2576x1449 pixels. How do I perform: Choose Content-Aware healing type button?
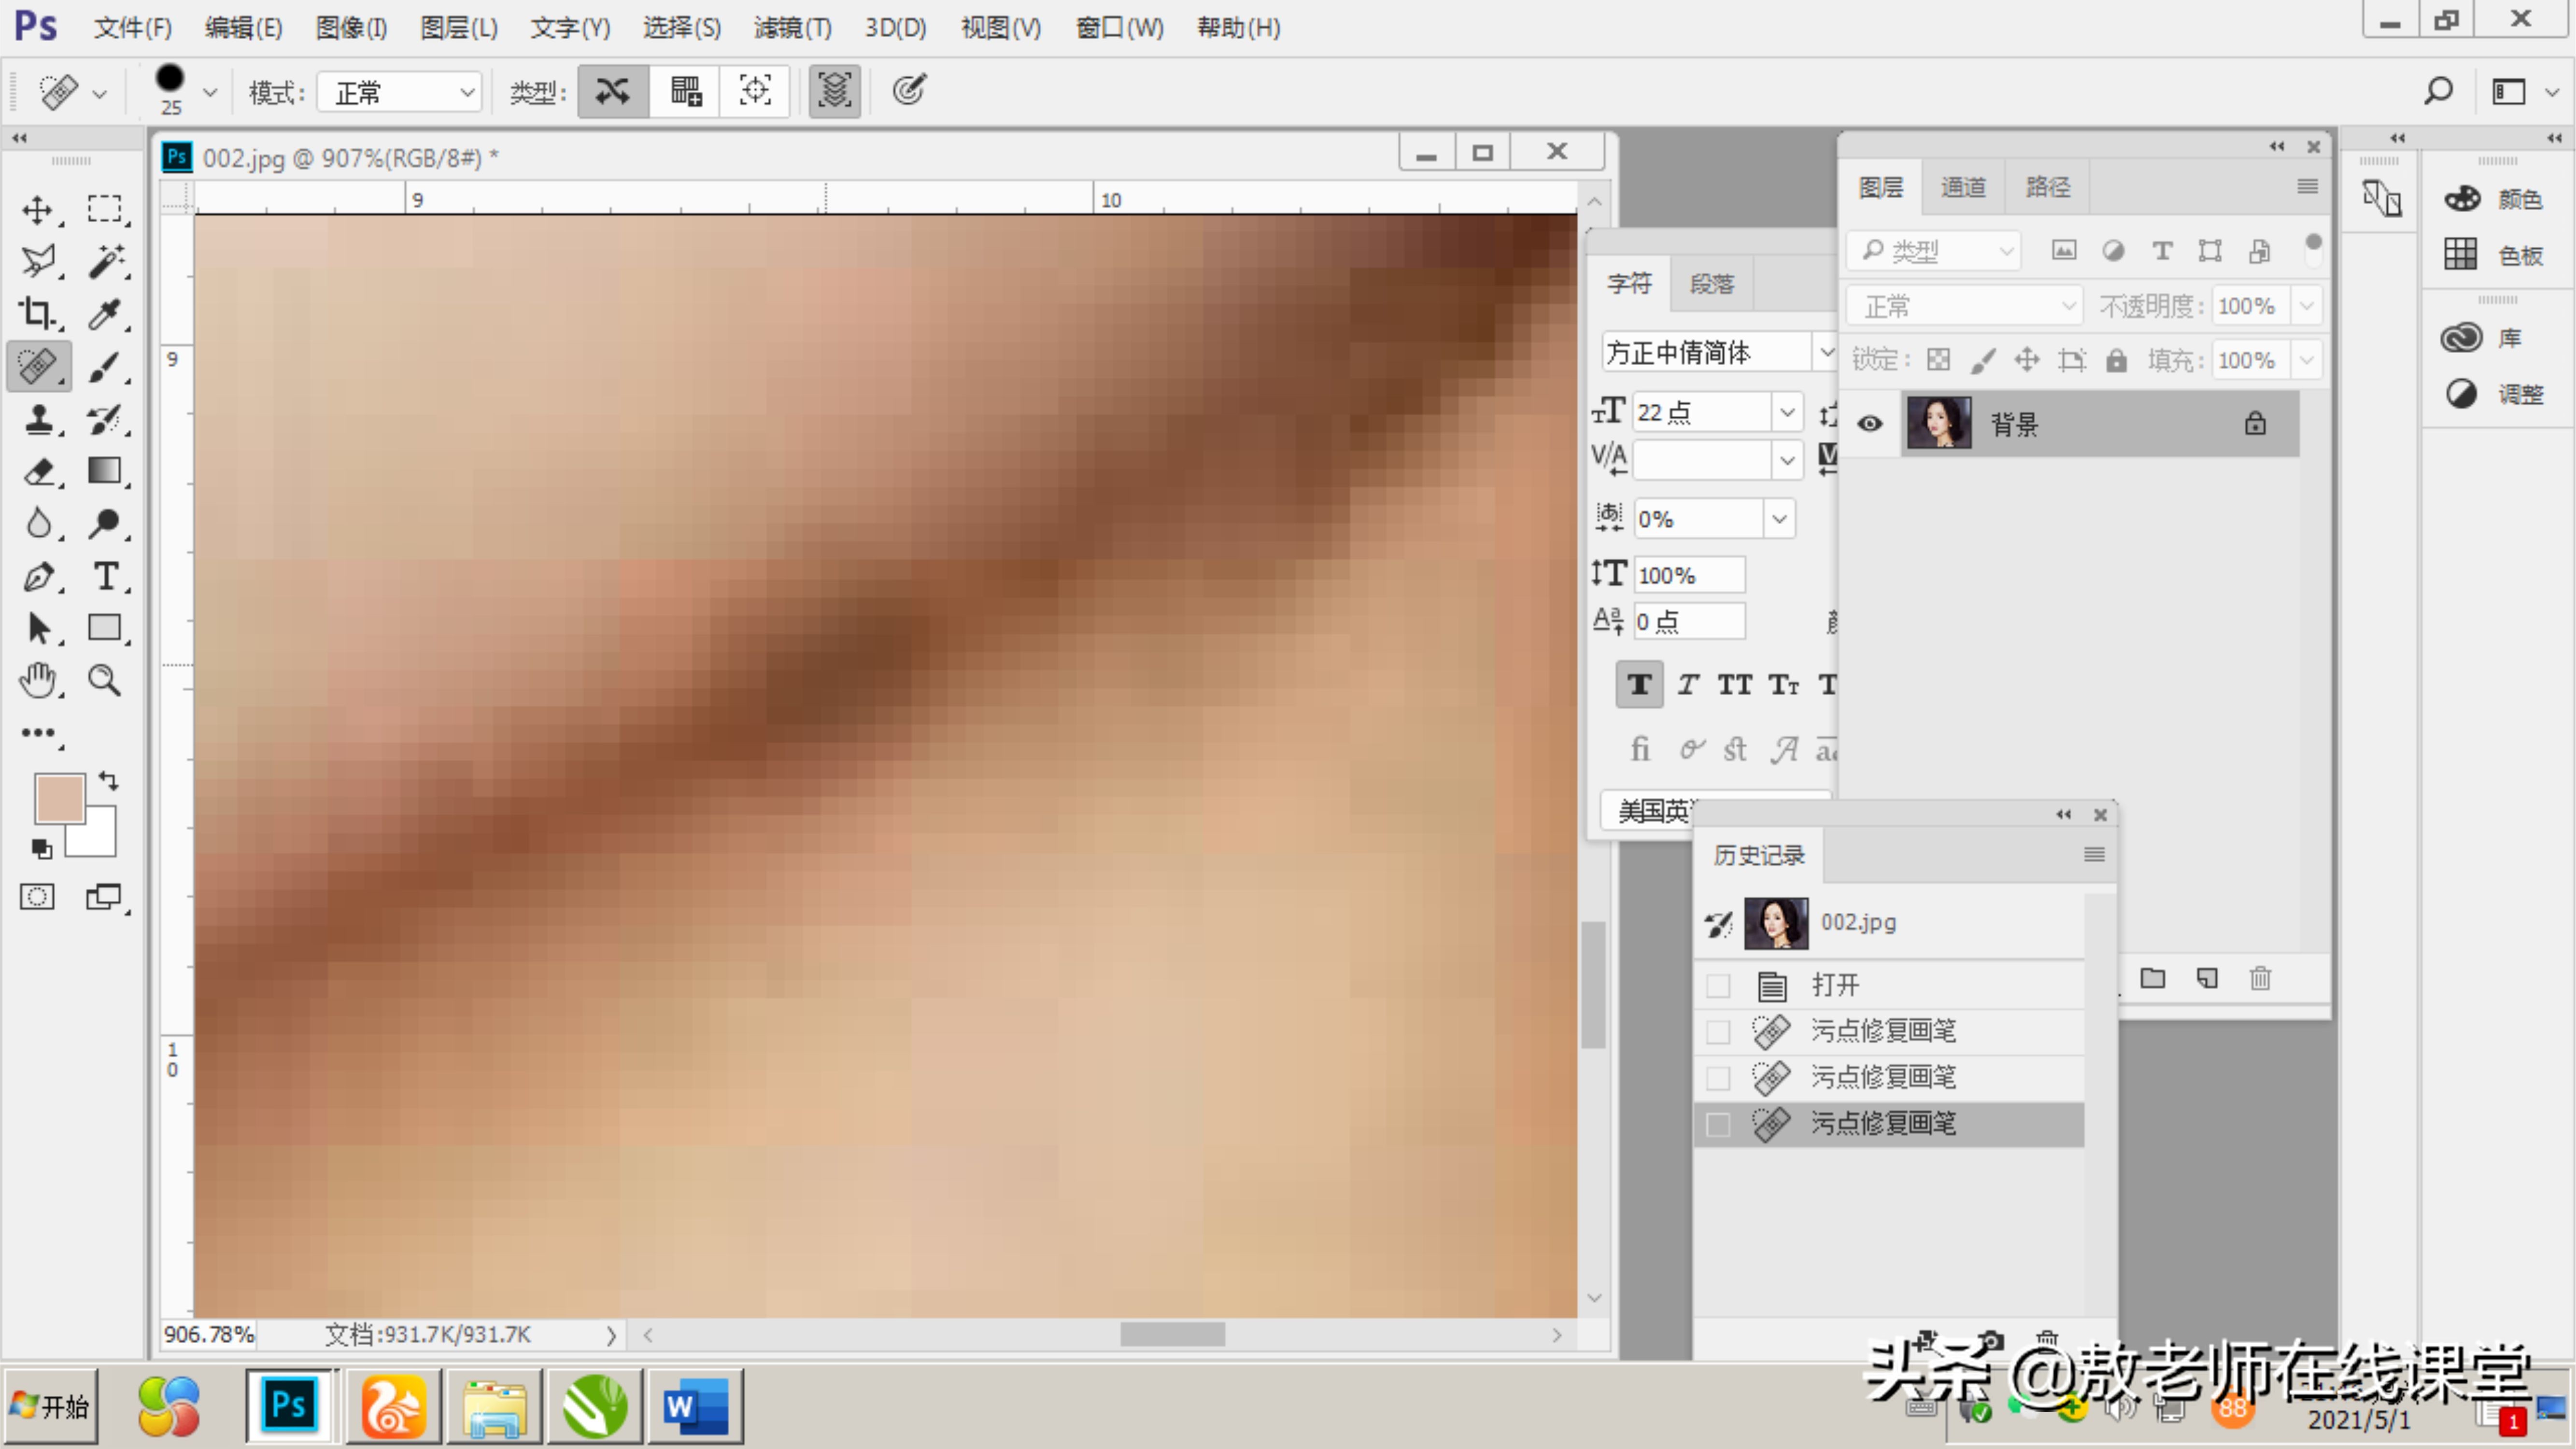[x=613, y=92]
